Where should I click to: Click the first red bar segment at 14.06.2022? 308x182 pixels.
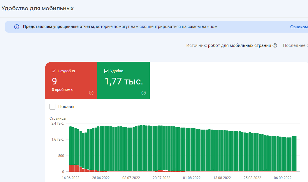pyautogui.click(x=71, y=168)
